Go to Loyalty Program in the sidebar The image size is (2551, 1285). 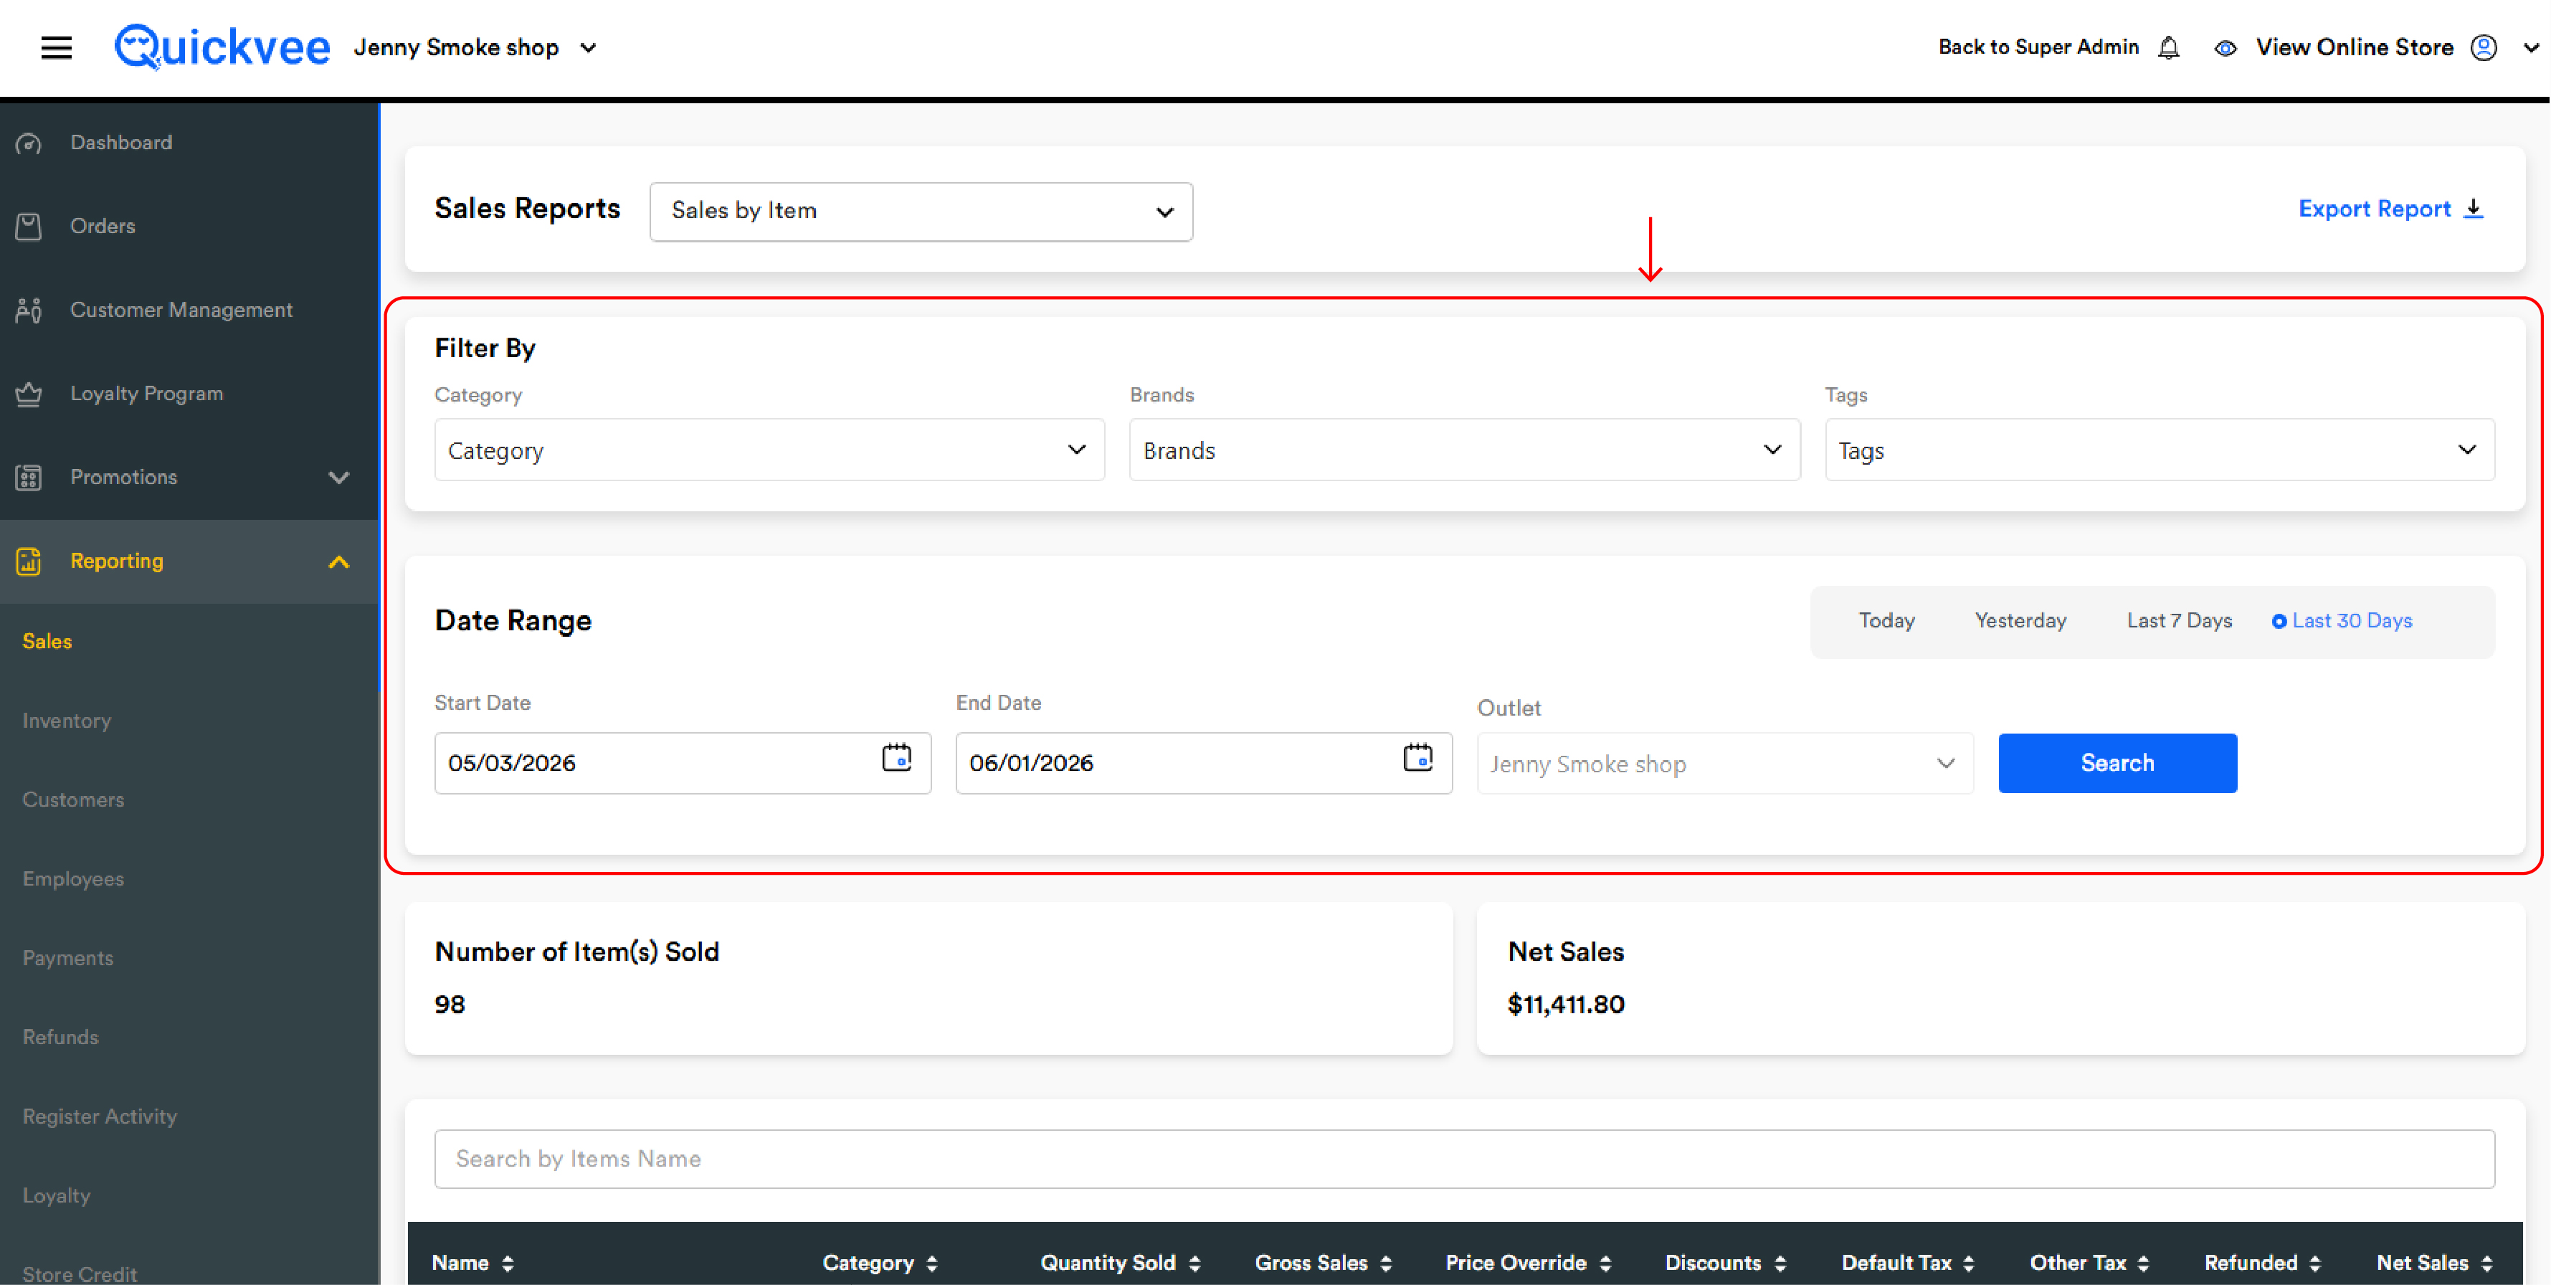tap(146, 394)
